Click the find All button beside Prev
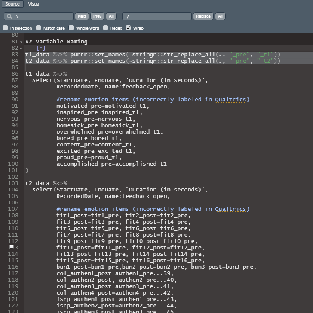This screenshot has height=313, width=313. click(111, 16)
